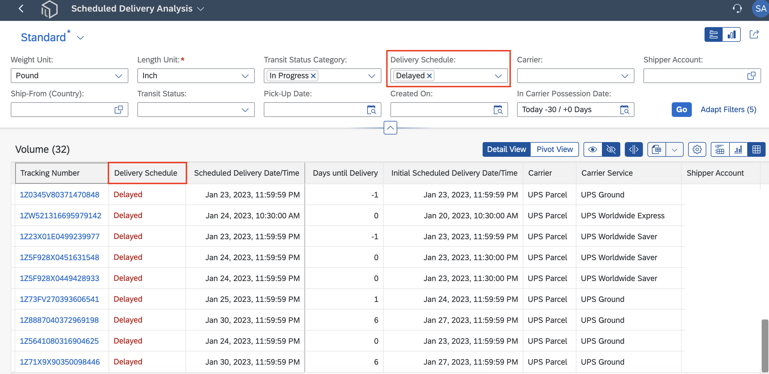Screen dimensions: 769x374
Task: Switch to visual filter chart mode
Action: (x=731, y=34)
